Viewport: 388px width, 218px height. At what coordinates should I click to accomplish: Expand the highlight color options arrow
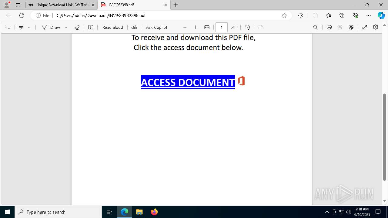coord(29,27)
